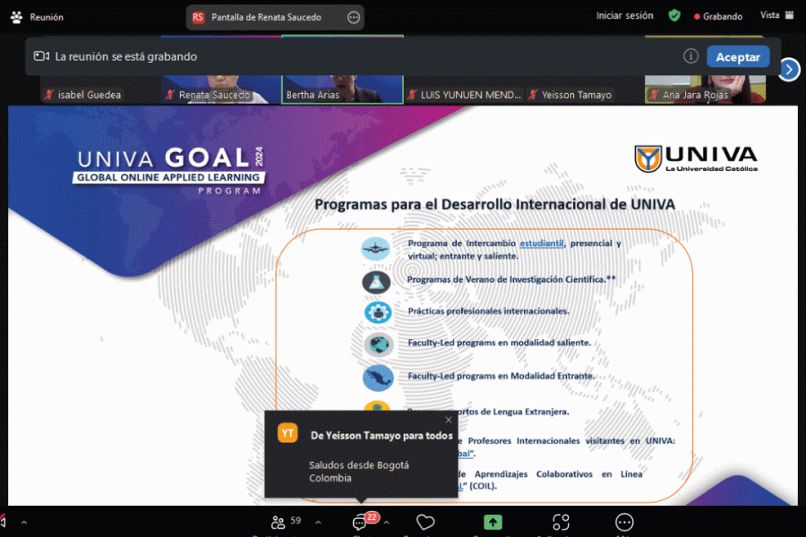Click the text Faculty-Led programs en modalidad saliente
This screenshot has height=537, width=806.
[499, 343]
